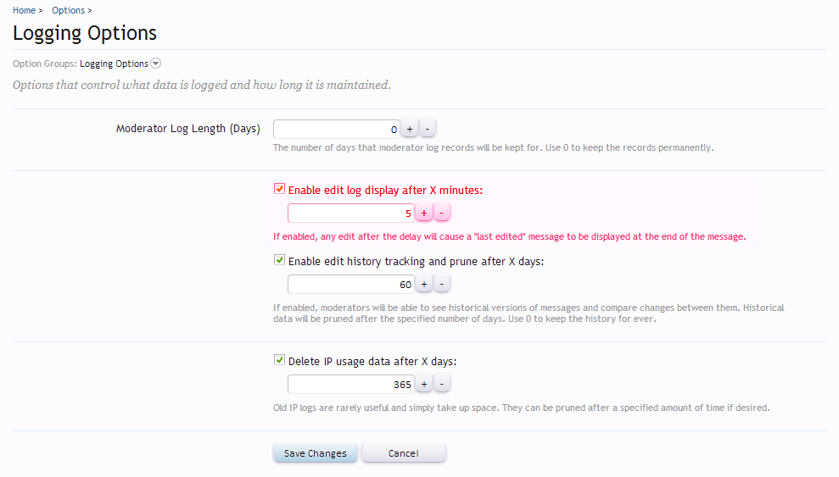The width and height of the screenshot is (839, 477).
Task: Open the Options breadcrumb link
Action: tap(68, 10)
